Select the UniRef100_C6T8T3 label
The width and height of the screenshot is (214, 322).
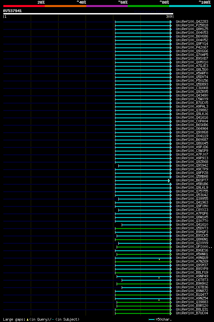click(x=192, y=280)
